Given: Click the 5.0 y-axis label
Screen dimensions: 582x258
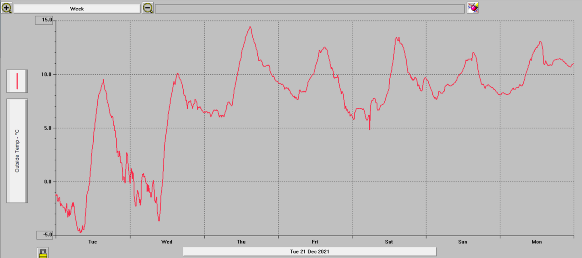Looking at the screenshot, I should tap(49, 128).
